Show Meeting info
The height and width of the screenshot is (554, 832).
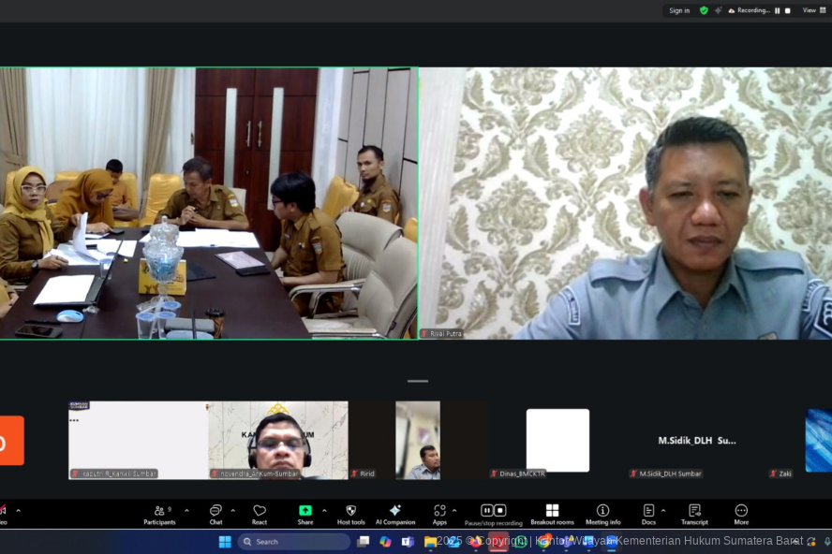pyautogui.click(x=602, y=514)
